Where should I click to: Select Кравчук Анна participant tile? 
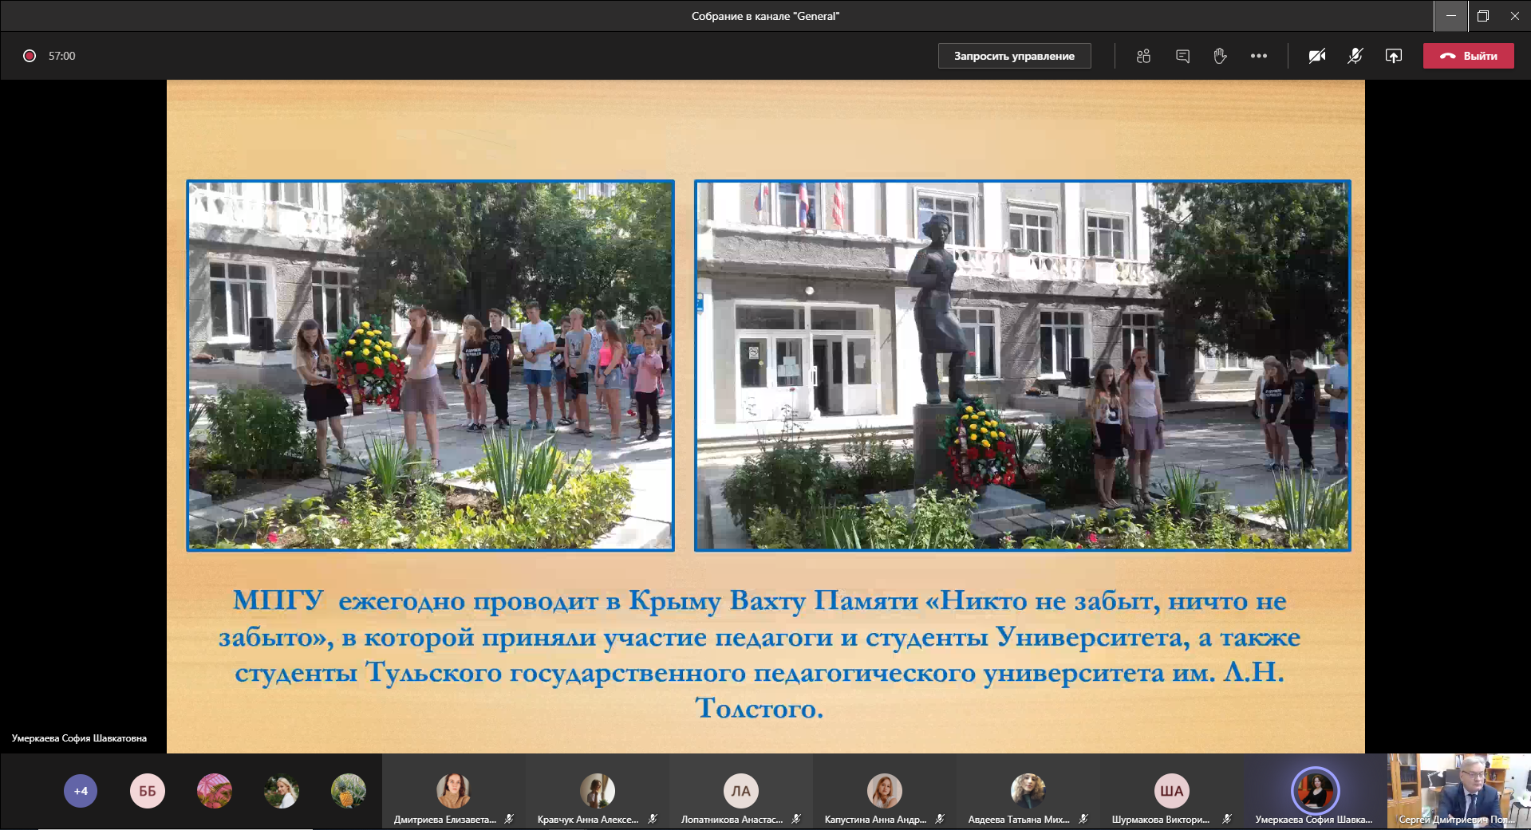pyautogui.click(x=597, y=793)
